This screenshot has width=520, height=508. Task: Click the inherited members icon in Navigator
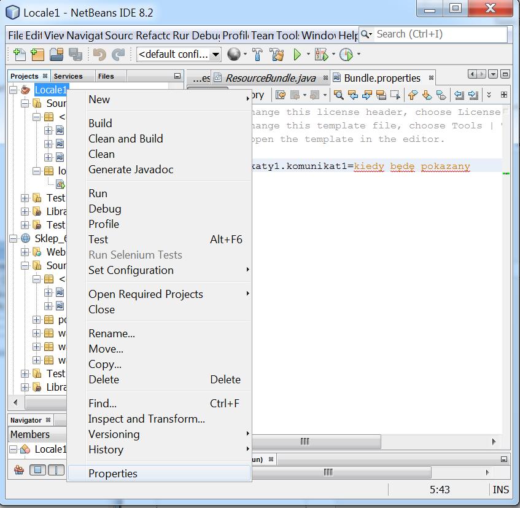pos(19,470)
